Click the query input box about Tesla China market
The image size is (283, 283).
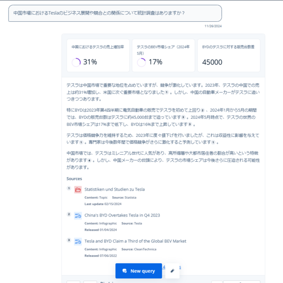115,13
